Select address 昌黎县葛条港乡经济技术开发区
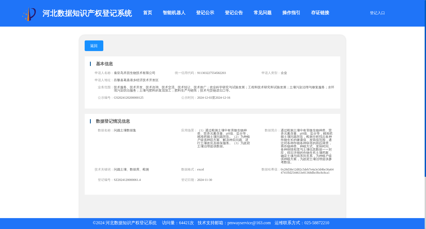This screenshot has height=229, width=426. click(x=136, y=80)
